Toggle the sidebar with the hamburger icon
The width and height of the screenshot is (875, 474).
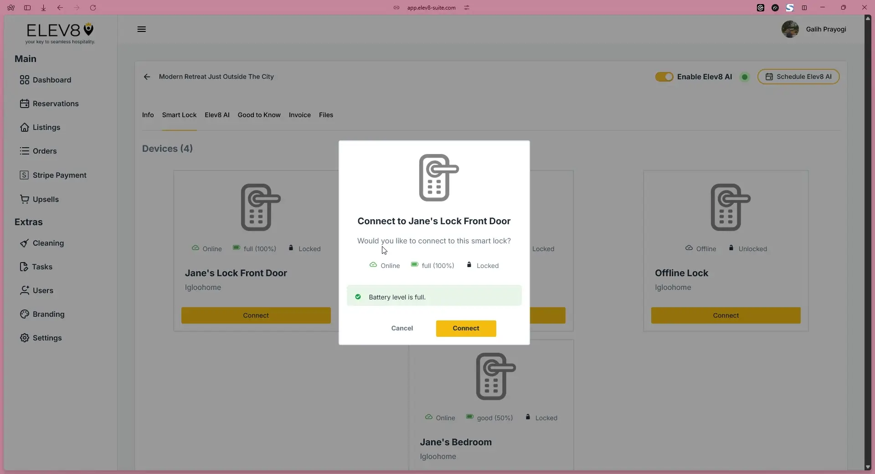pyautogui.click(x=141, y=29)
